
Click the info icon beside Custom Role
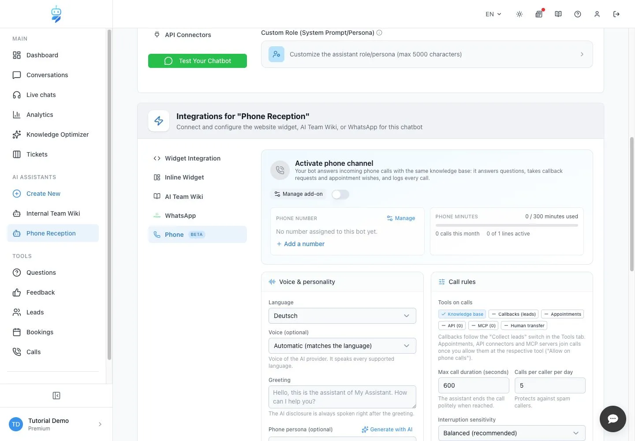379,33
